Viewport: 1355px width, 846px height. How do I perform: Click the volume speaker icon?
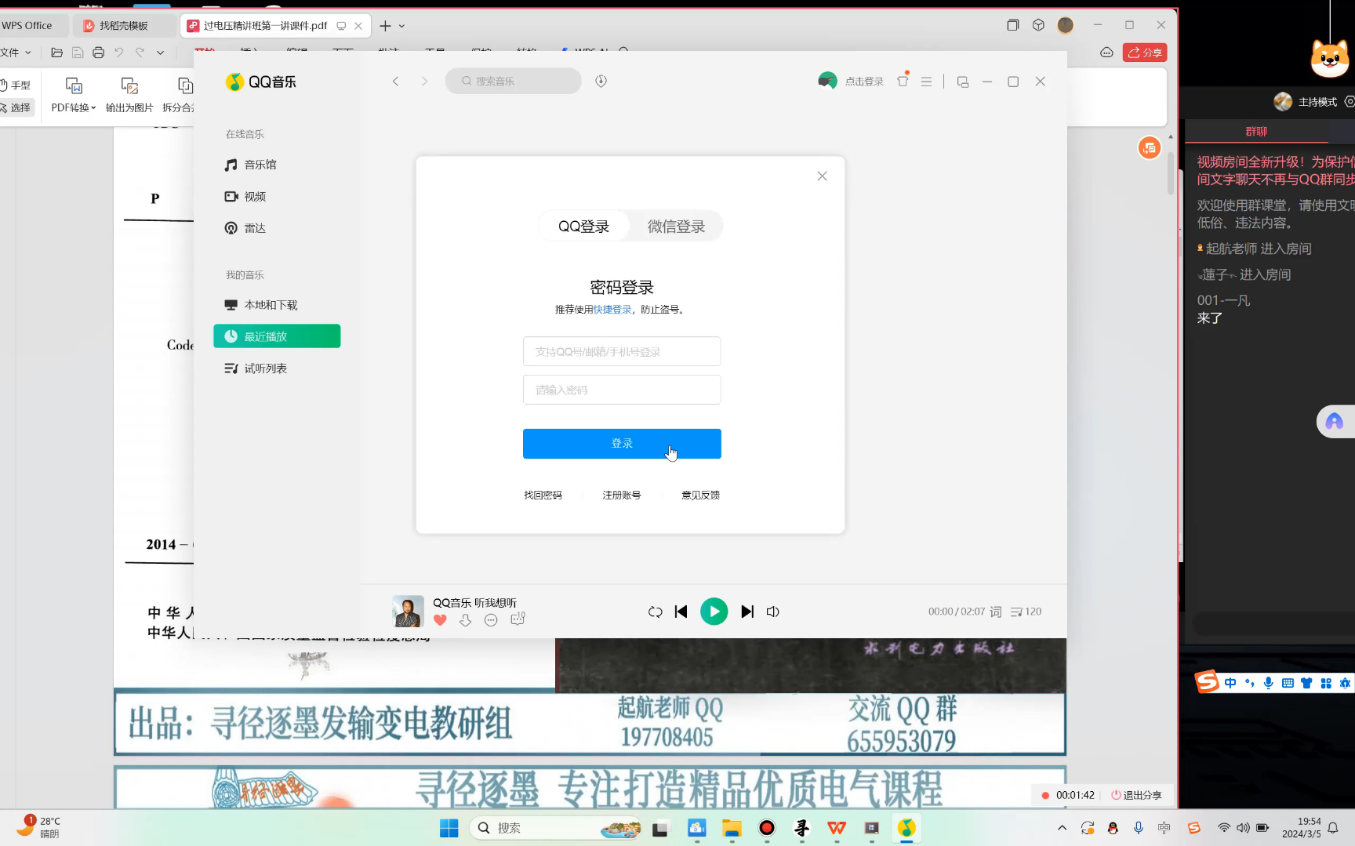[x=773, y=612]
